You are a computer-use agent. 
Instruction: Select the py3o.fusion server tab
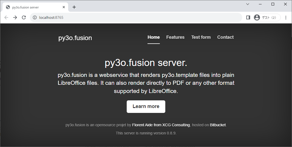35,7
